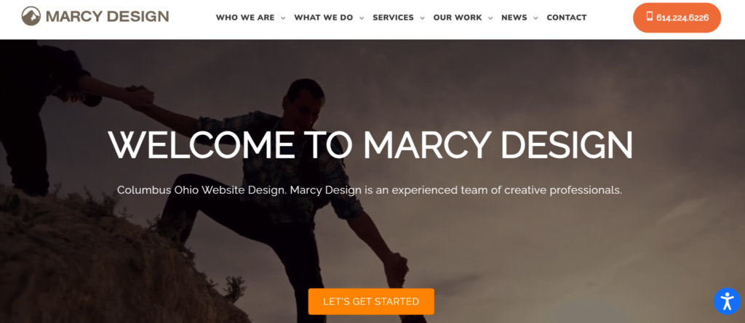Expand the Who We Are chevron
745x323 pixels.
[x=283, y=18]
